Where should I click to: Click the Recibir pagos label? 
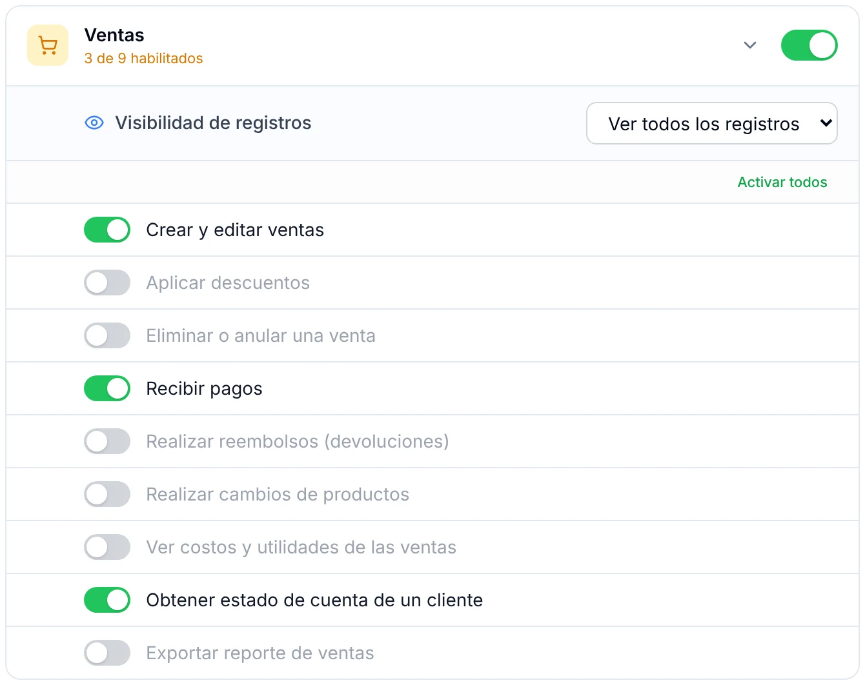coord(204,388)
